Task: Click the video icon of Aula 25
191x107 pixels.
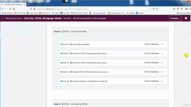Action: point(71,53)
